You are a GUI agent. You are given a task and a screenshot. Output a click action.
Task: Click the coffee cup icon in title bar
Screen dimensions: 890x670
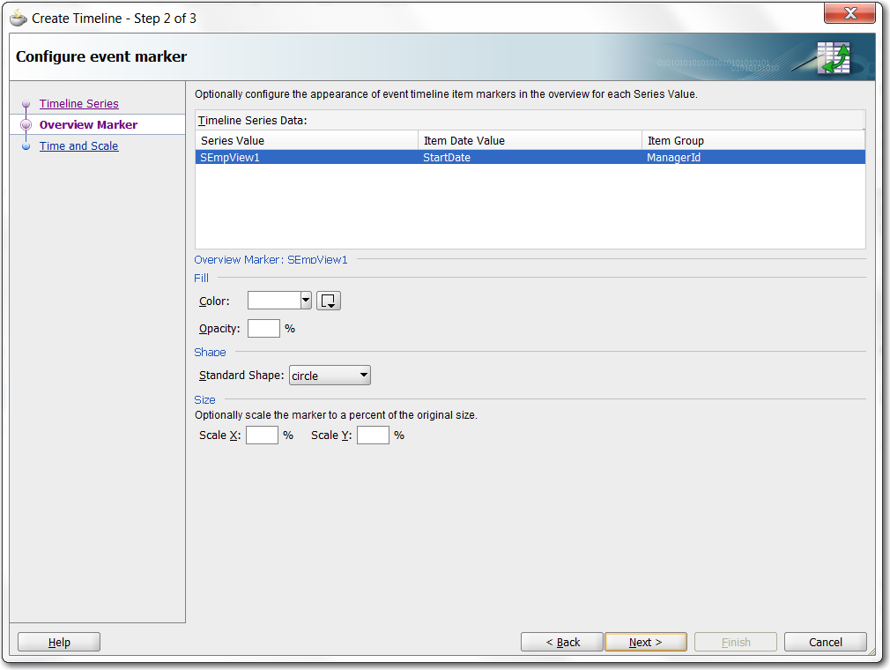pyautogui.click(x=19, y=19)
